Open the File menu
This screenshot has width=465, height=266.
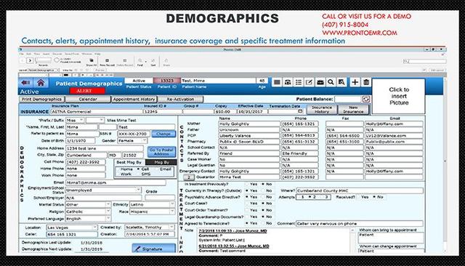[x=21, y=54]
